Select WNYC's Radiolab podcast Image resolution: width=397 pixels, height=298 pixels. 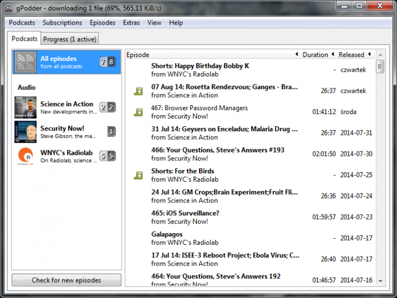tap(67, 156)
